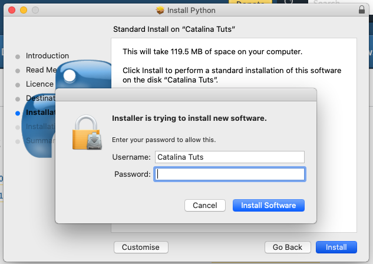Click 'Enter your password to allow this.' text
This screenshot has height=264, width=373.
pyautogui.click(x=164, y=140)
